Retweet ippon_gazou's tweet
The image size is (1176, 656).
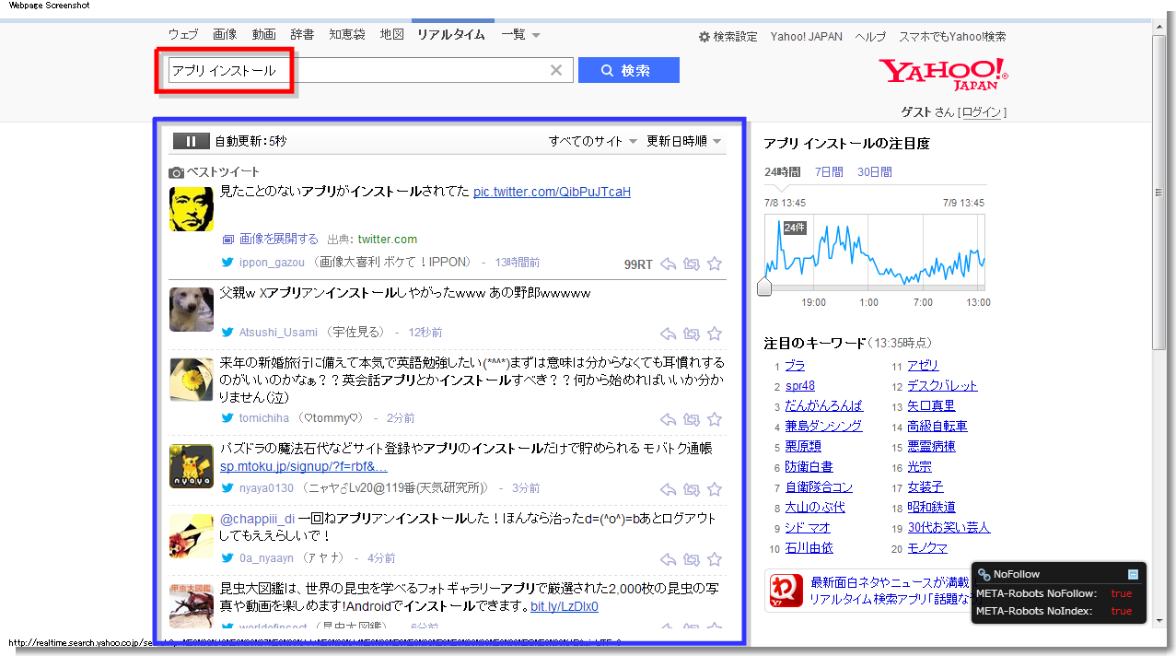point(692,264)
